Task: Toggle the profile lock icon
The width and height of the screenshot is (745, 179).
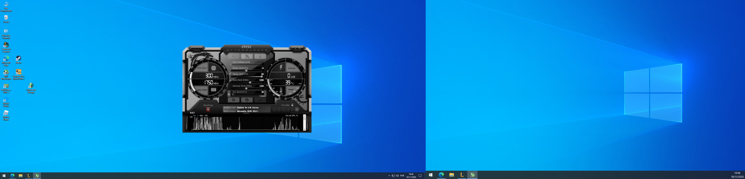Action: pyautogui.click(x=292, y=105)
